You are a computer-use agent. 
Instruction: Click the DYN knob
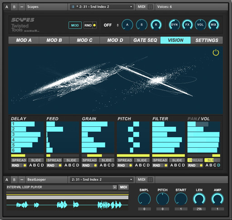174,25
